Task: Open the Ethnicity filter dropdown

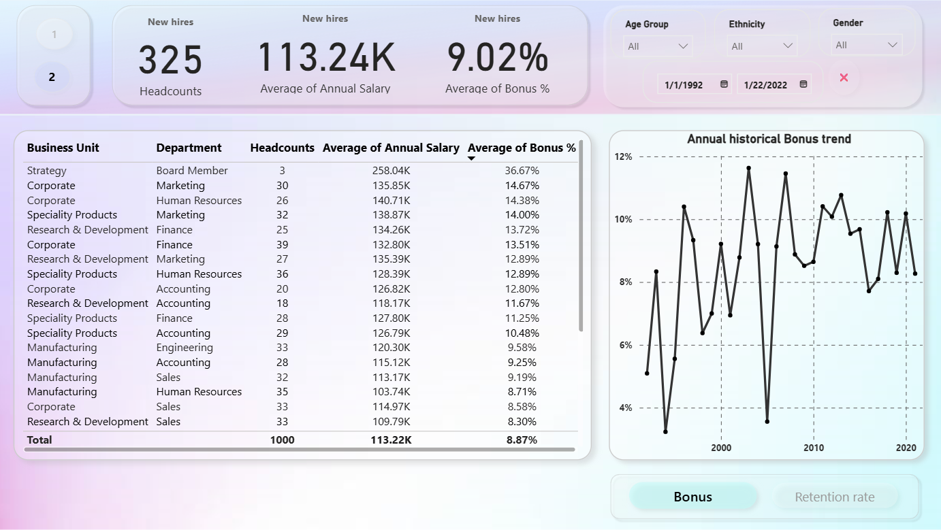Action: (762, 46)
